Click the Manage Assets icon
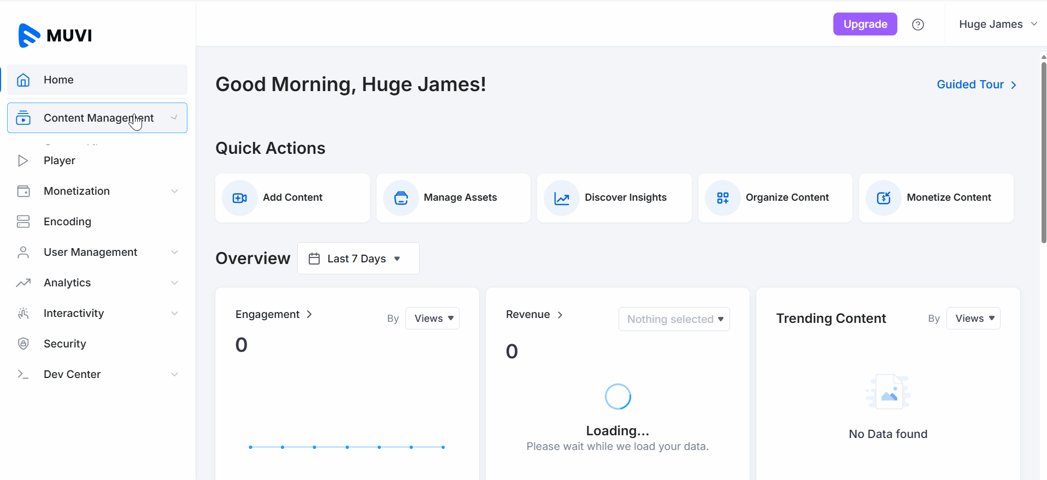 pyautogui.click(x=401, y=198)
